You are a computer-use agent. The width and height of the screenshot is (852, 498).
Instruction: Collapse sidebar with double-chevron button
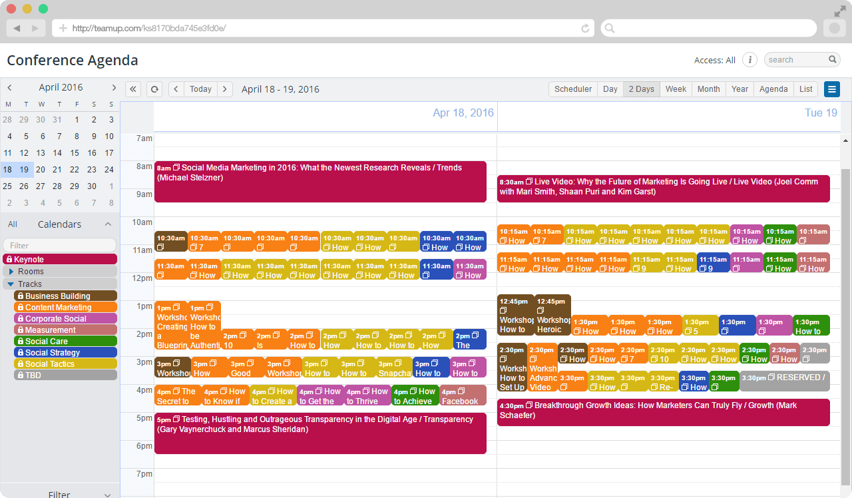[x=133, y=89]
